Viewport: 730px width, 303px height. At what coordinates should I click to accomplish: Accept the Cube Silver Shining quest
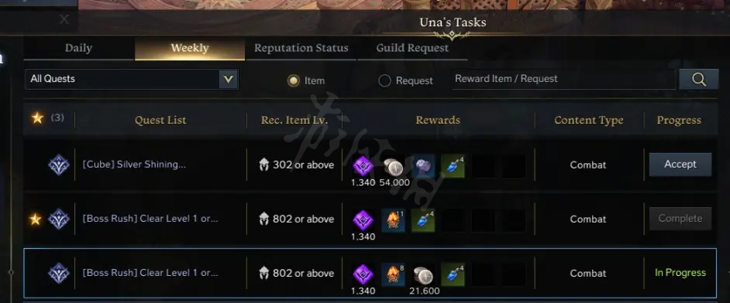(x=680, y=165)
